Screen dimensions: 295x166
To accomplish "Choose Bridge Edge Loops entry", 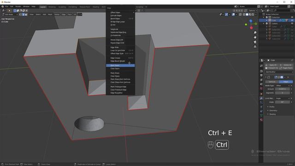I will pyautogui.click(x=120, y=22).
